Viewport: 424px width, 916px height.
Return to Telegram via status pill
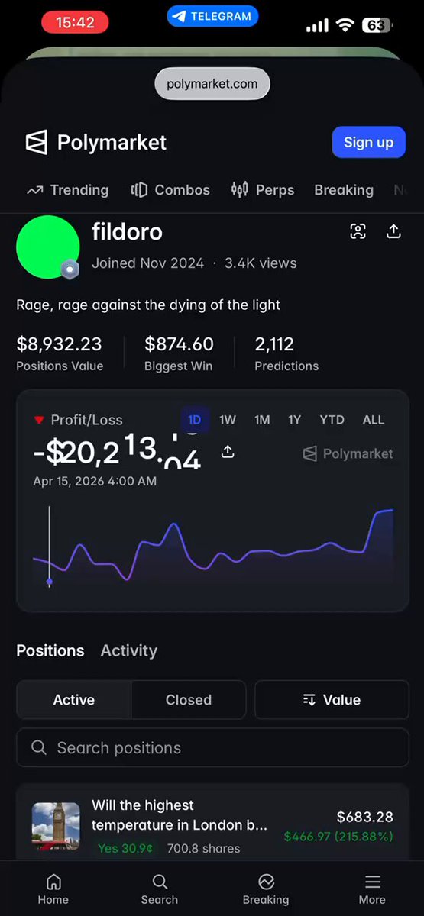coord(212,16)
